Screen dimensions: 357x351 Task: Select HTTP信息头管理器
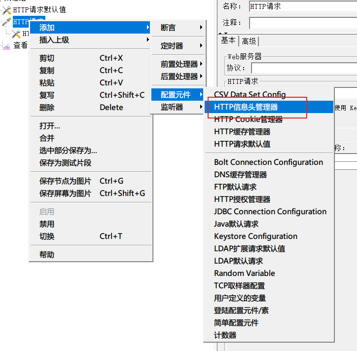pos(269,107)
